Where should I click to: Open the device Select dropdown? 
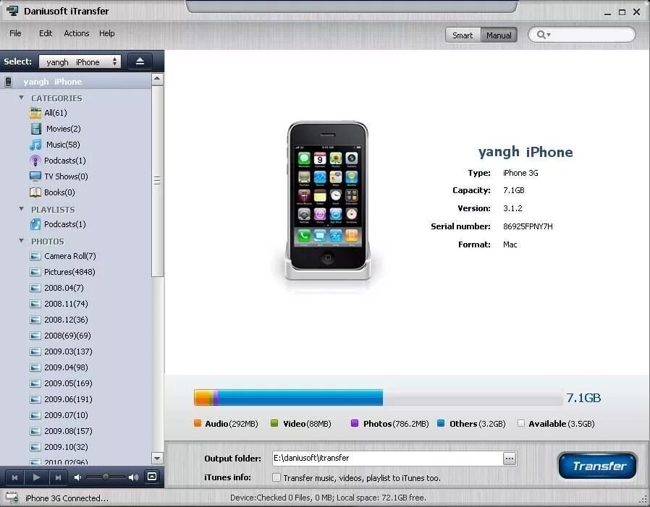pos(80,61)
